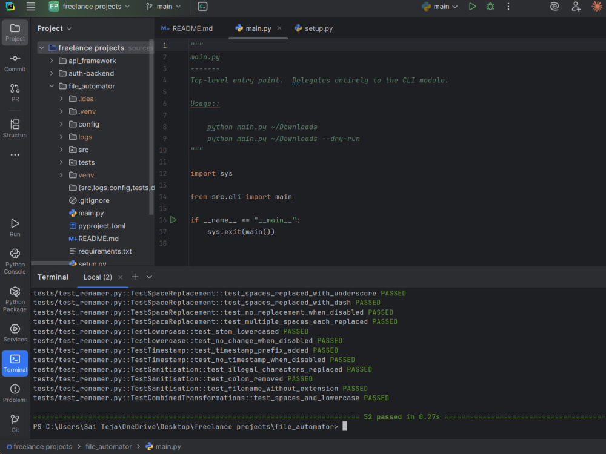Click file_automator in breadcrumb bar

(108, 447)
